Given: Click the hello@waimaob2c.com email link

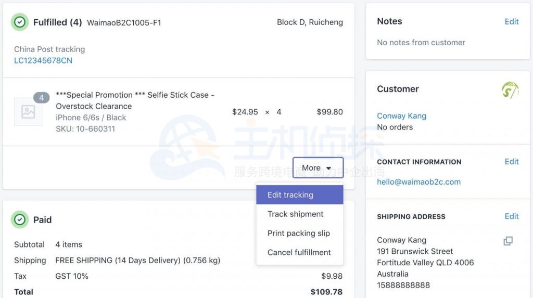Looking at the screenshot, I should 418,182.
